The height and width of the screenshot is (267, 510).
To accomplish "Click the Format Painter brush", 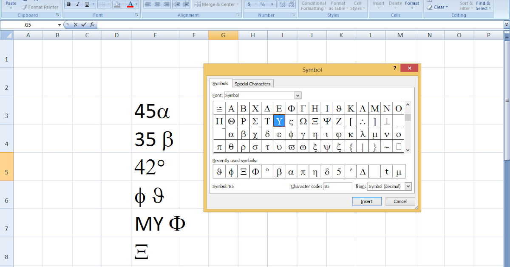I will [x=40, y=7].
